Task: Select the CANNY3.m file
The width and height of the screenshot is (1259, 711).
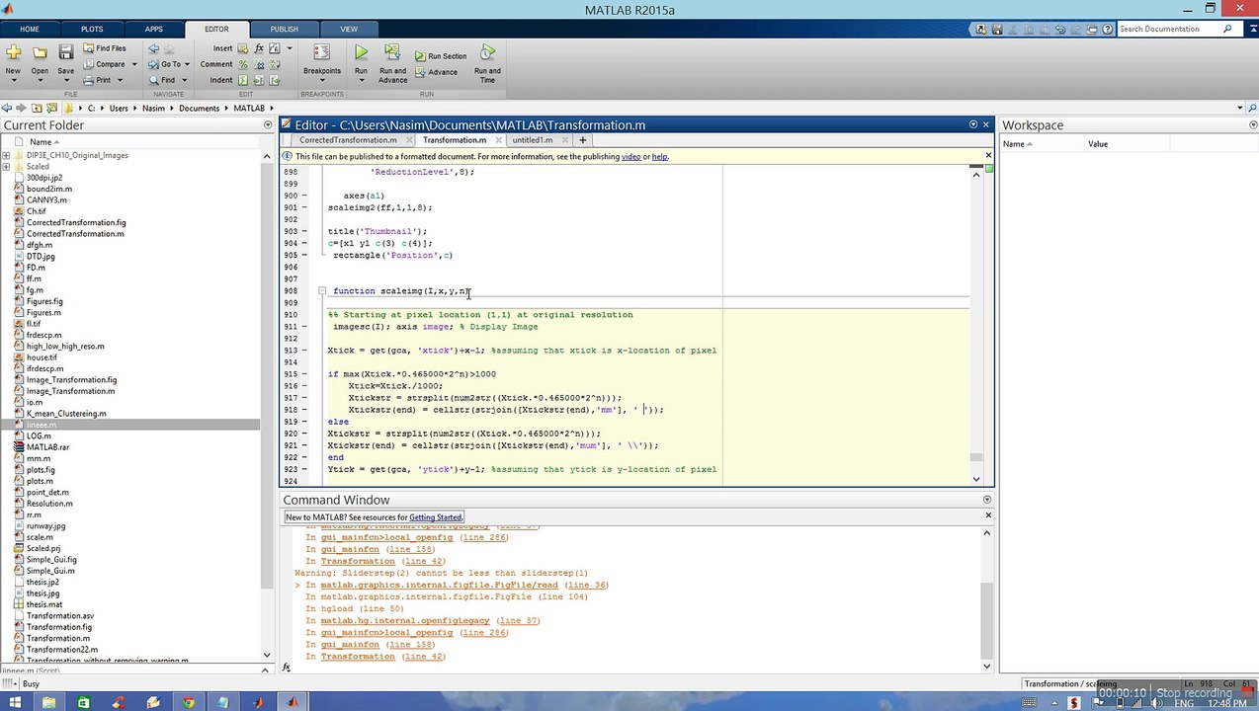Action: tap(46, 199)
